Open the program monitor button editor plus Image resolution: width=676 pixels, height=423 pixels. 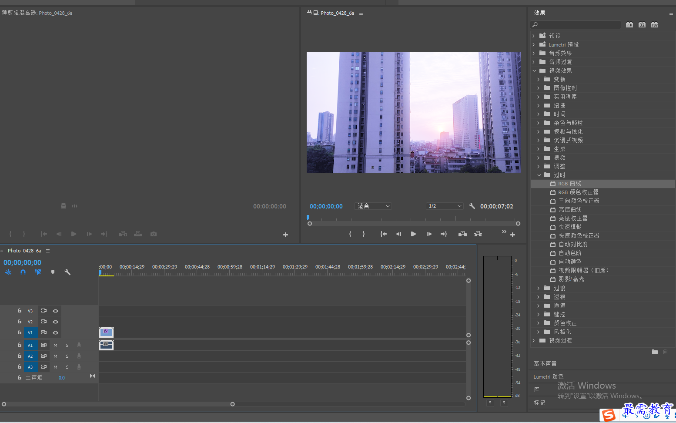(x=513, y=235)
